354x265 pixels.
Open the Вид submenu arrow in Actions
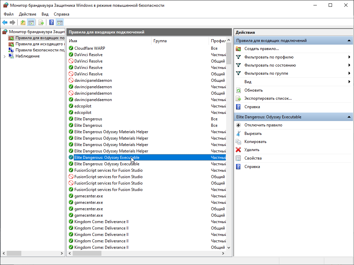(x=349, y=82)
